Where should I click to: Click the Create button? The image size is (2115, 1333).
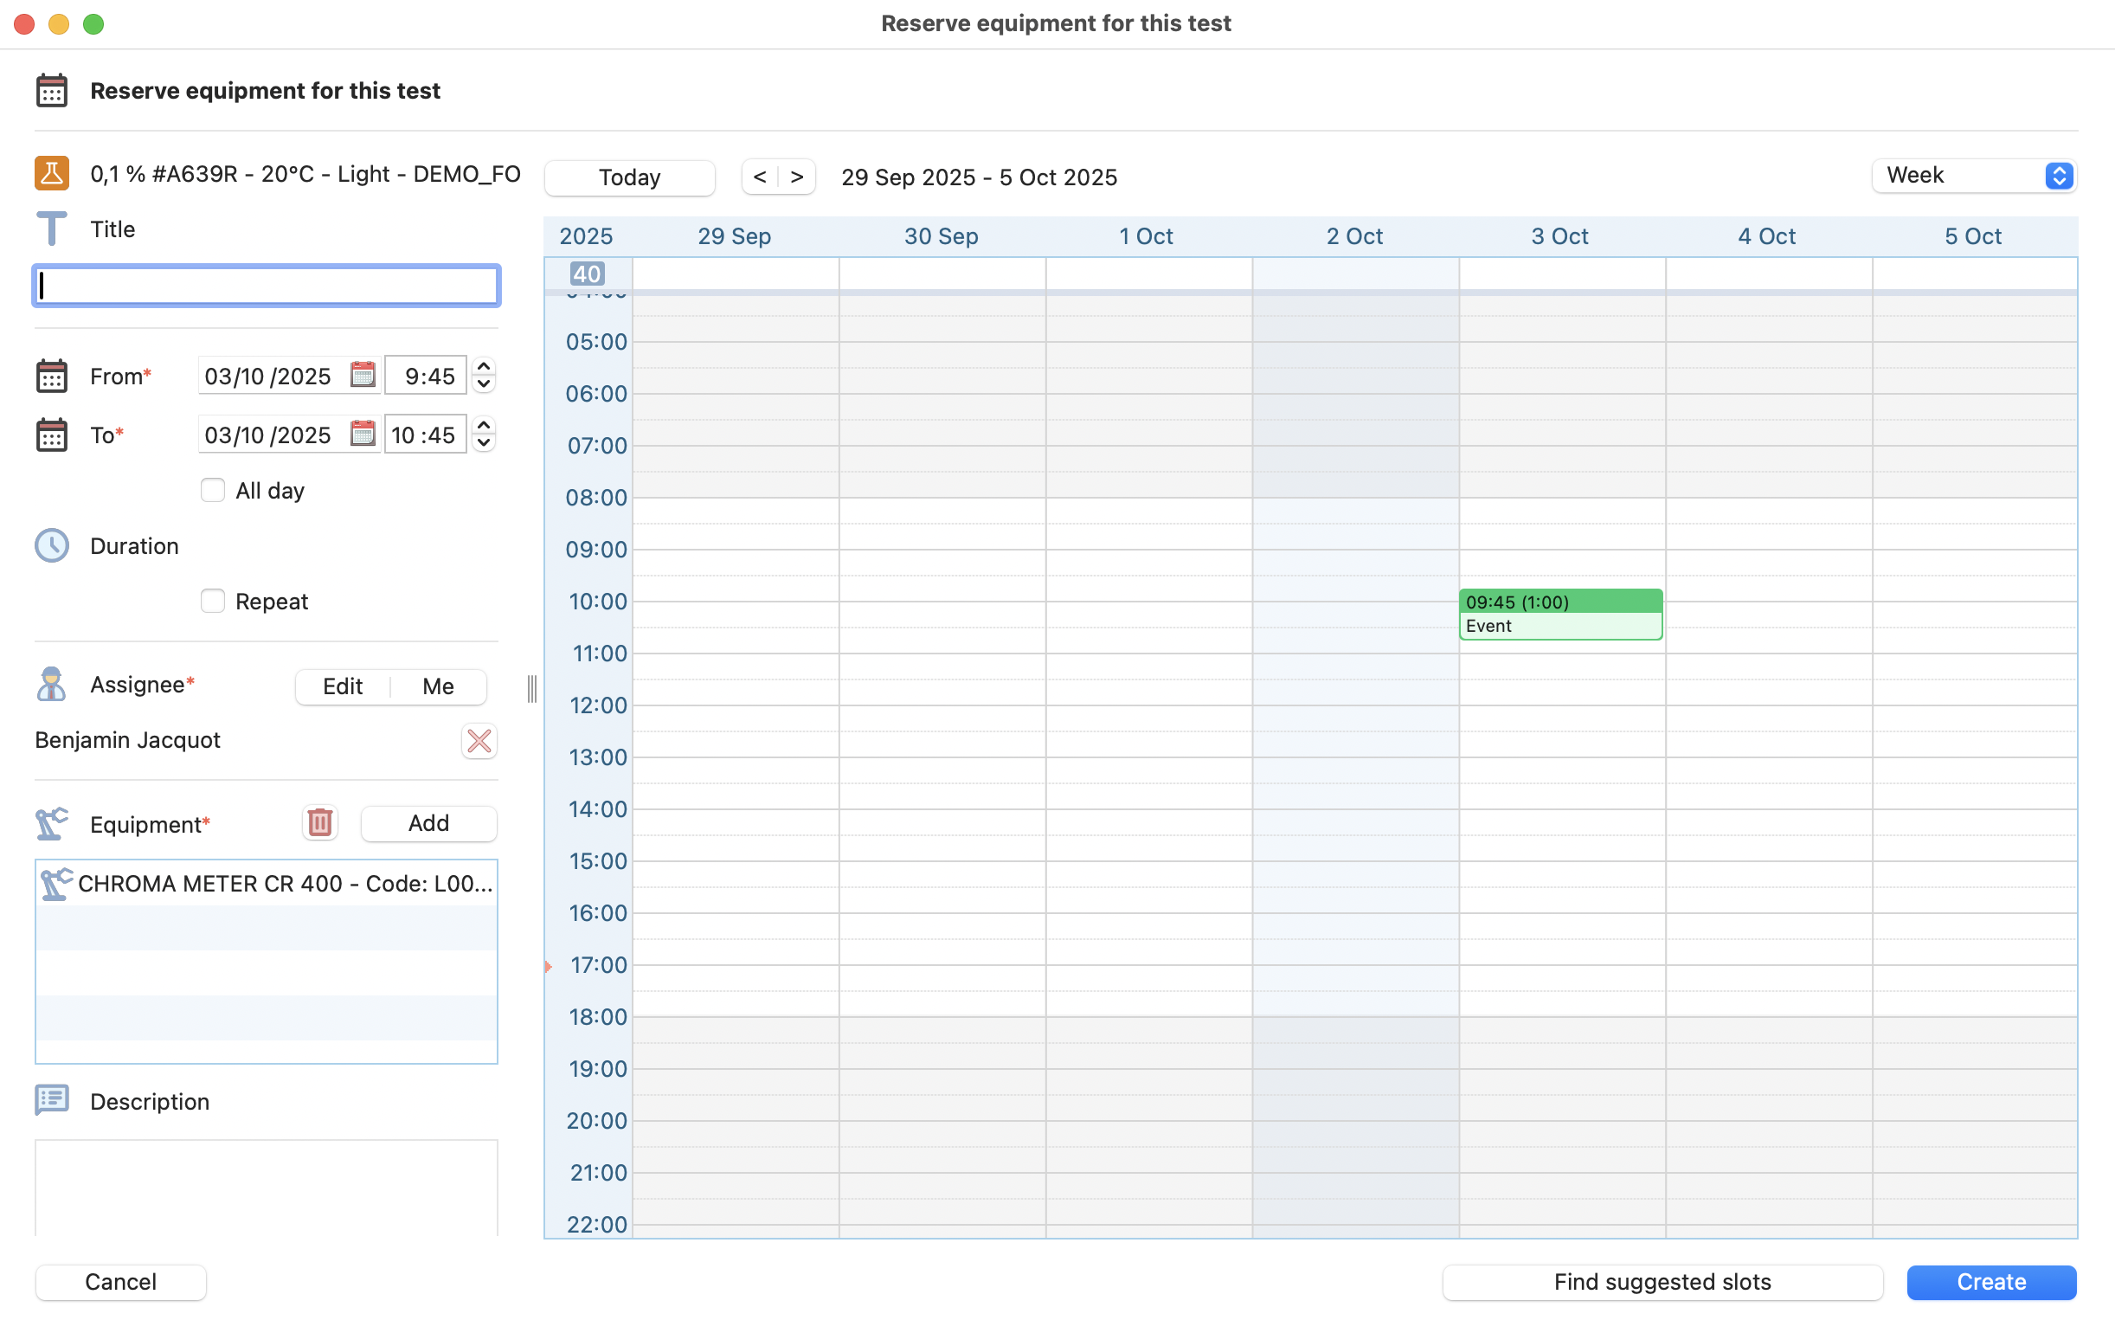click(x=1990, y=1282)
